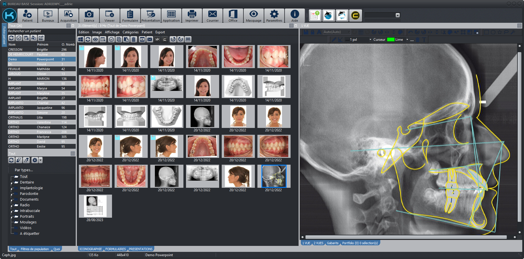Click the Imprimer printer icon
Viewport: 524px width, 259px height.
point(192,16)
